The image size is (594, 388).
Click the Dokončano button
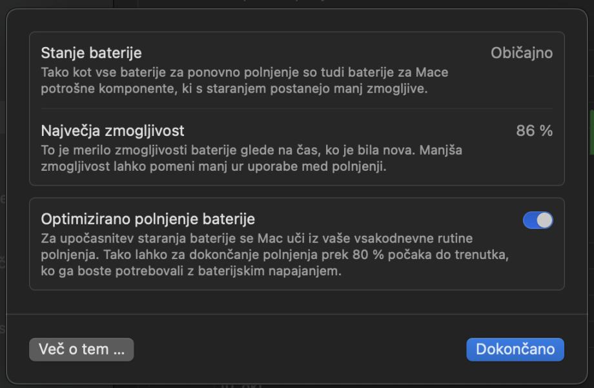[x=515, y=349]
